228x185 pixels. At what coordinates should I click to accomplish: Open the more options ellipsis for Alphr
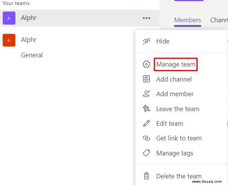(146, 18)
